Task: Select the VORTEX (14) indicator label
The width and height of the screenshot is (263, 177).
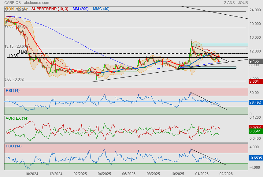Action: [x=17, y=118]
